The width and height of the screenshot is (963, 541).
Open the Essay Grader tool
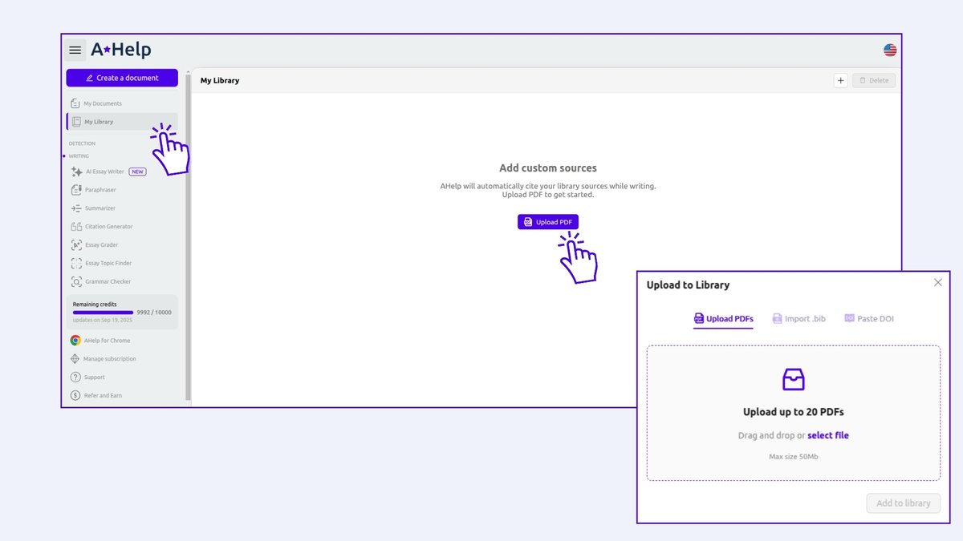(x=95, y=245)
